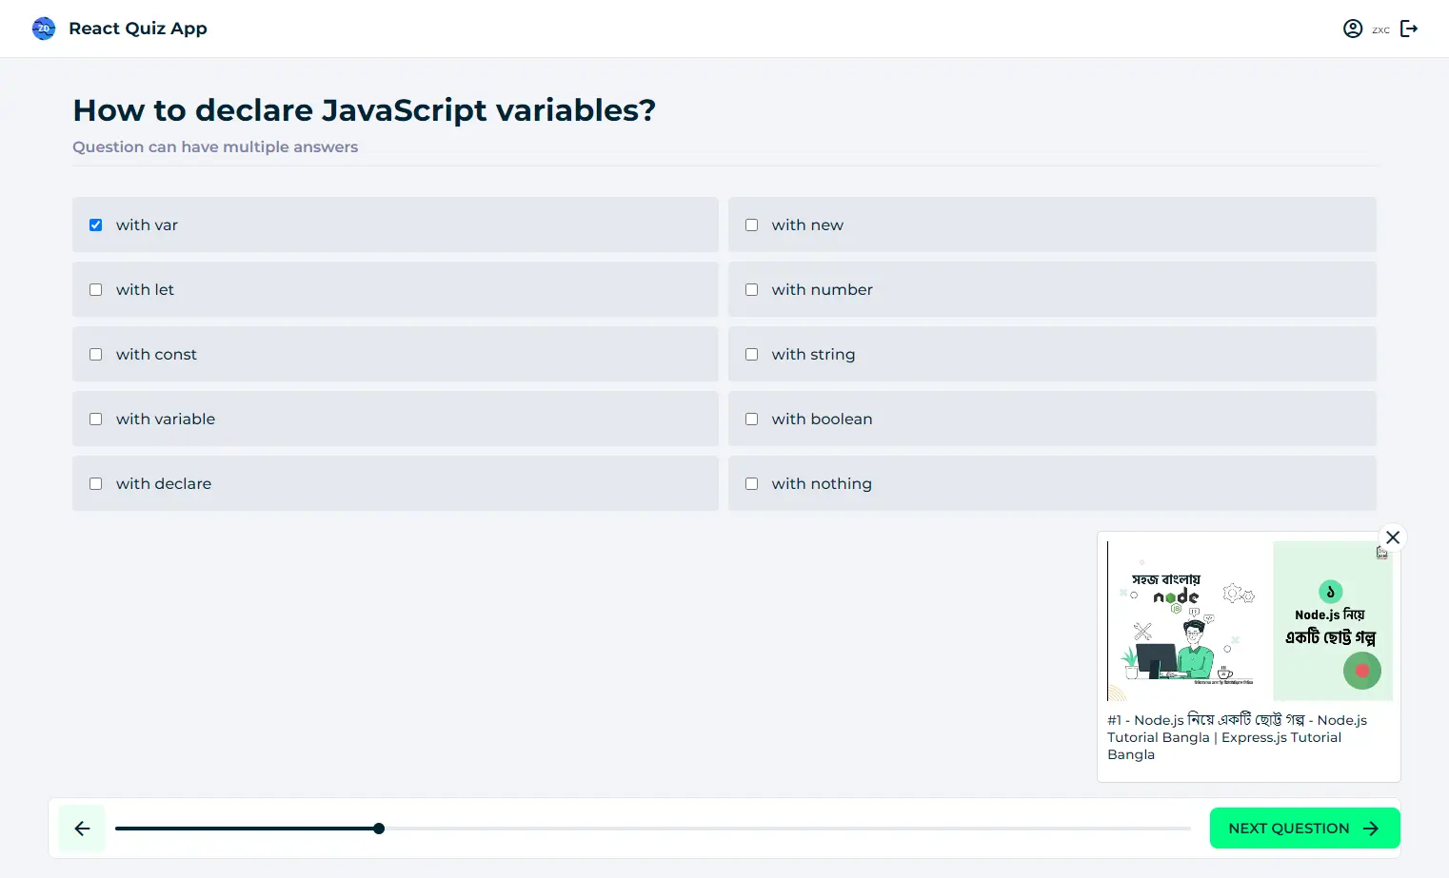Click the quiz progress bar handle
Image resolution: width=1449 pixels, height=878 pixels.
[379, 829]
